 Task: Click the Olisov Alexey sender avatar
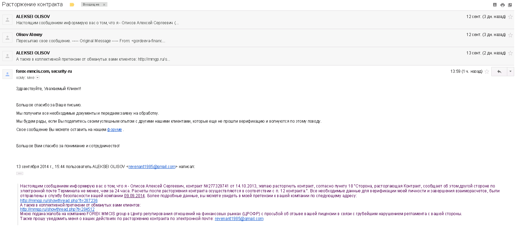(x=8, y=37)
